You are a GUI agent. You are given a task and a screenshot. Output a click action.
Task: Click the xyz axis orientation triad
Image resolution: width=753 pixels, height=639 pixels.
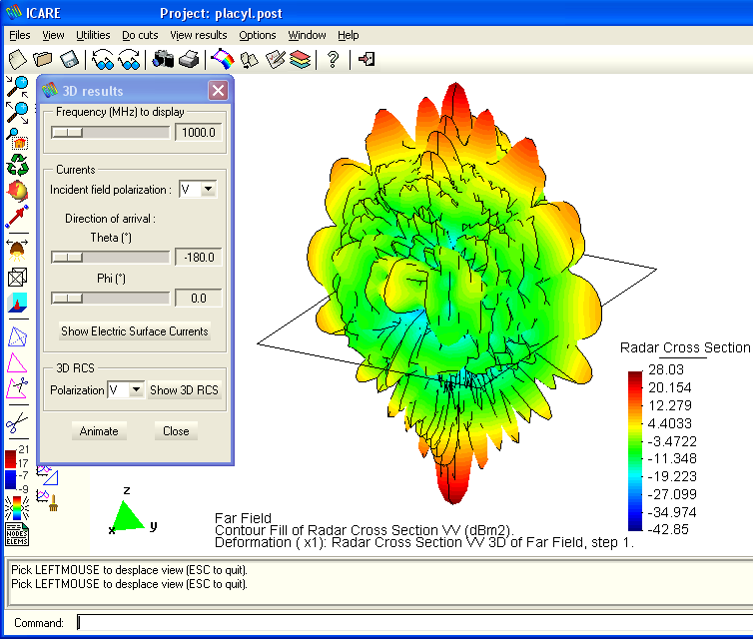coord(132,511)
